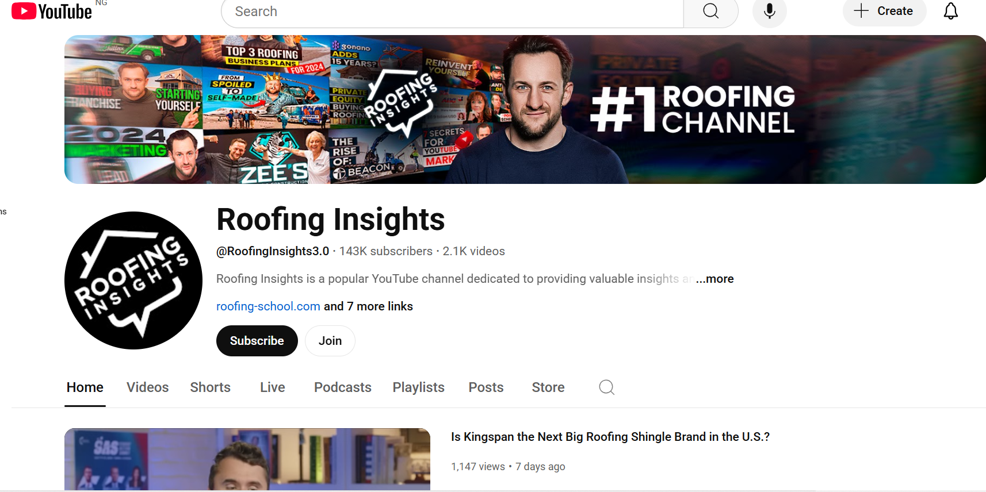986x492 pixels.
Task: Show the 'and 7 more links' list
Action: [368, 306]
